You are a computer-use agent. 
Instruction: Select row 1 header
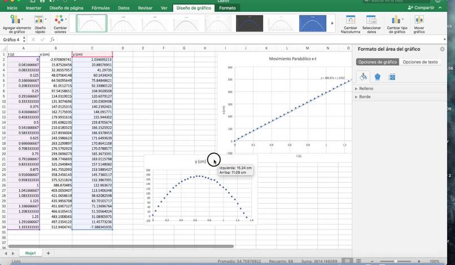click(4, 54)
